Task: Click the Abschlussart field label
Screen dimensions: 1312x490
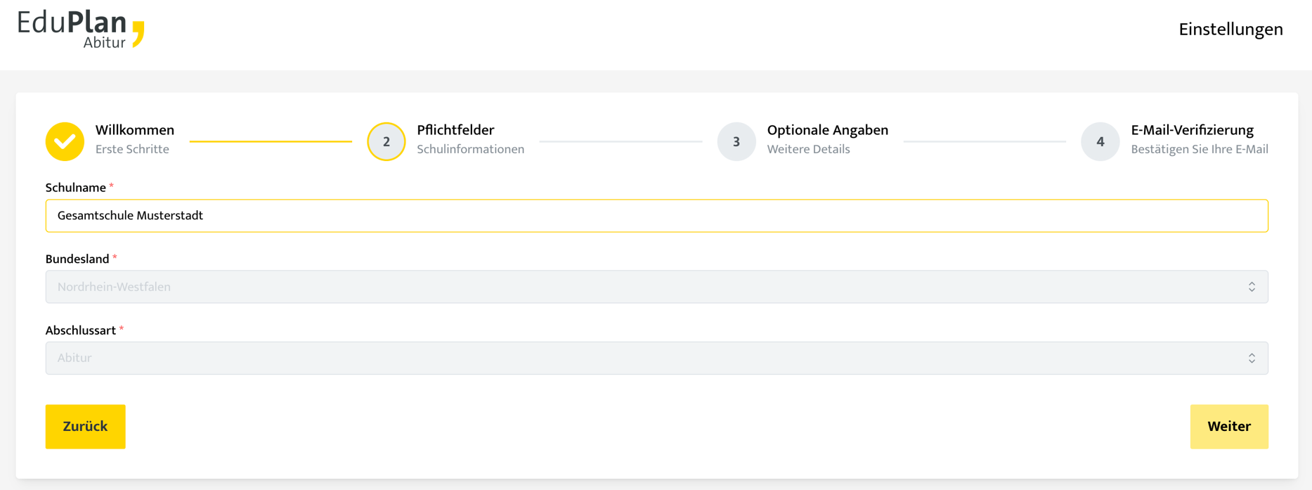Action: click(x=81, y=330)
